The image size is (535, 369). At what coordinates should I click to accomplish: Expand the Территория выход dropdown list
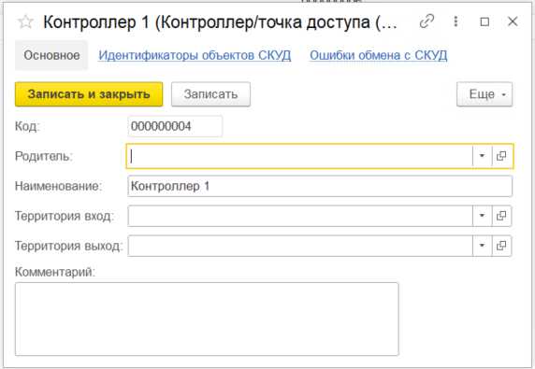[x=482, y=246]
